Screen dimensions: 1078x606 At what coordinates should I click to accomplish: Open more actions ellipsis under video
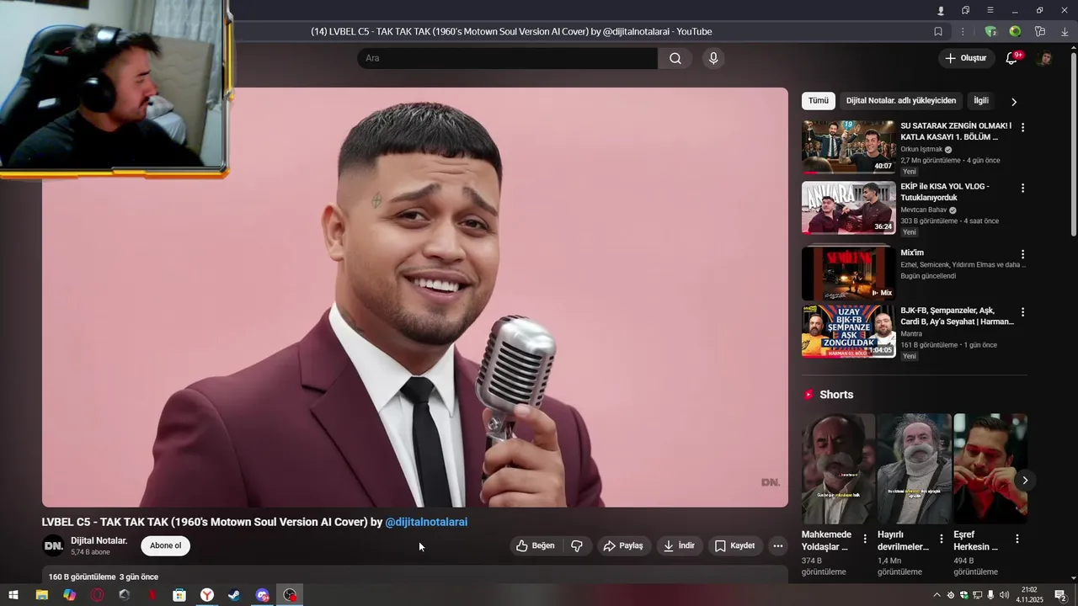point(778,545)
